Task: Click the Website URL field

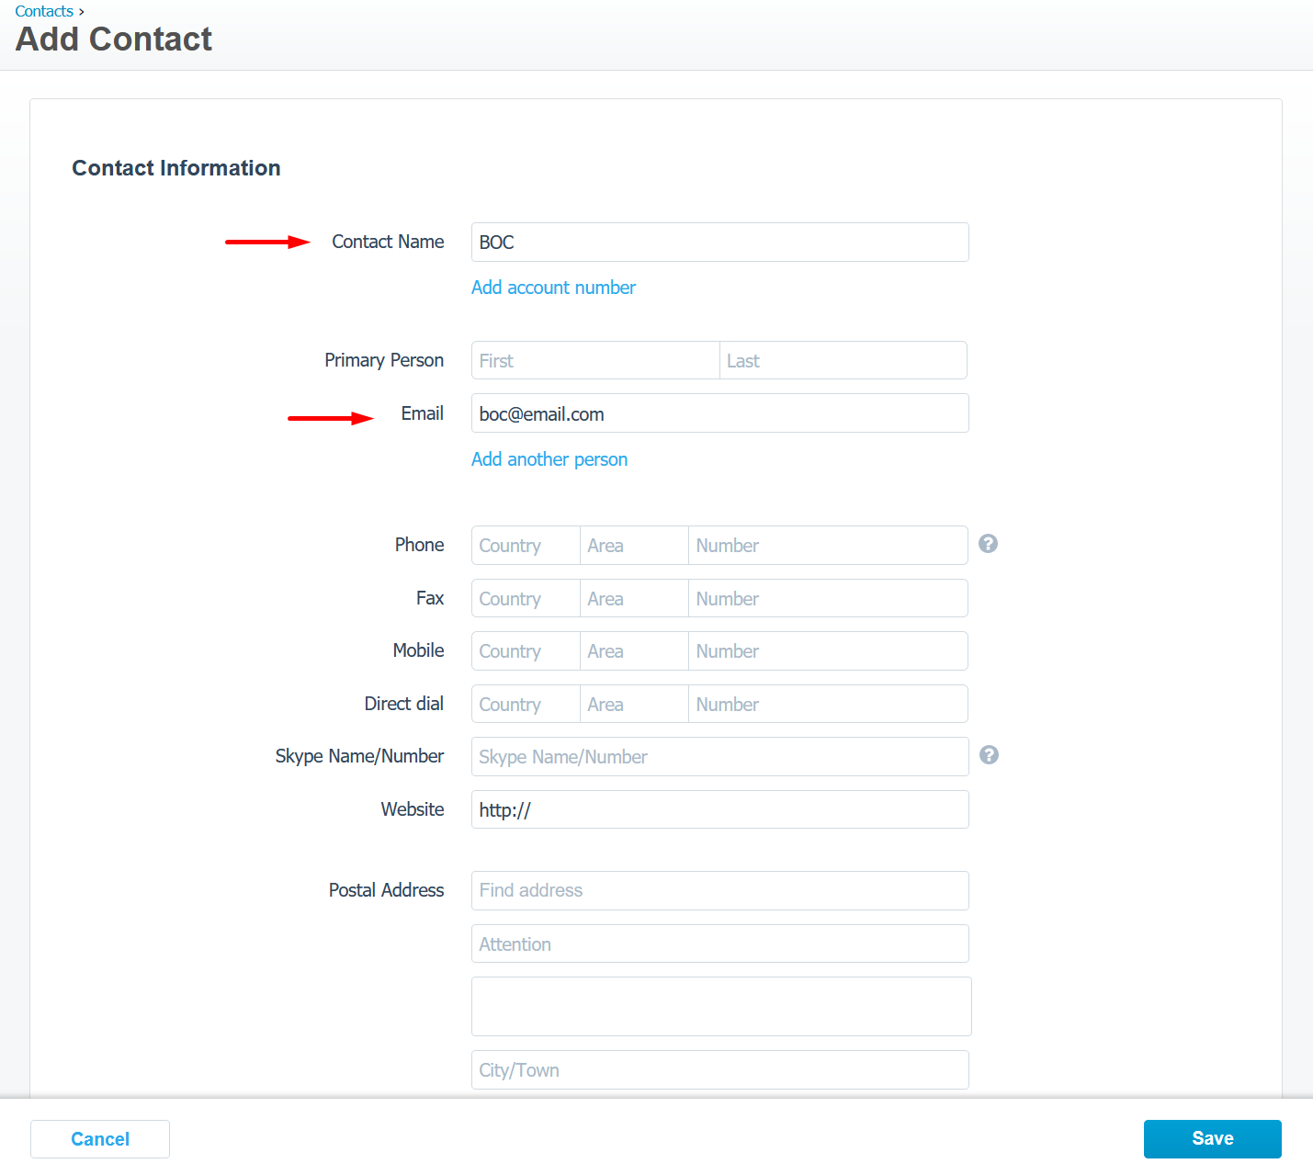Action: point(719,810)
